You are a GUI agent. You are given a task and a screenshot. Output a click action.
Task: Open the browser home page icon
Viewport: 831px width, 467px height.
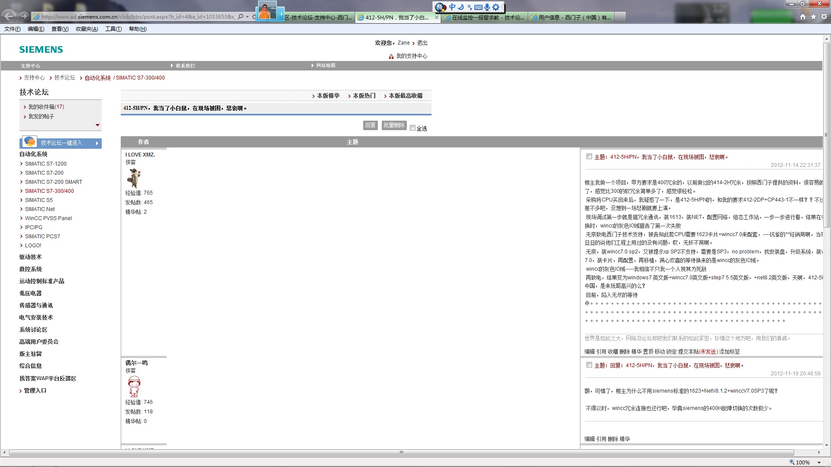[x=803, y=17]
